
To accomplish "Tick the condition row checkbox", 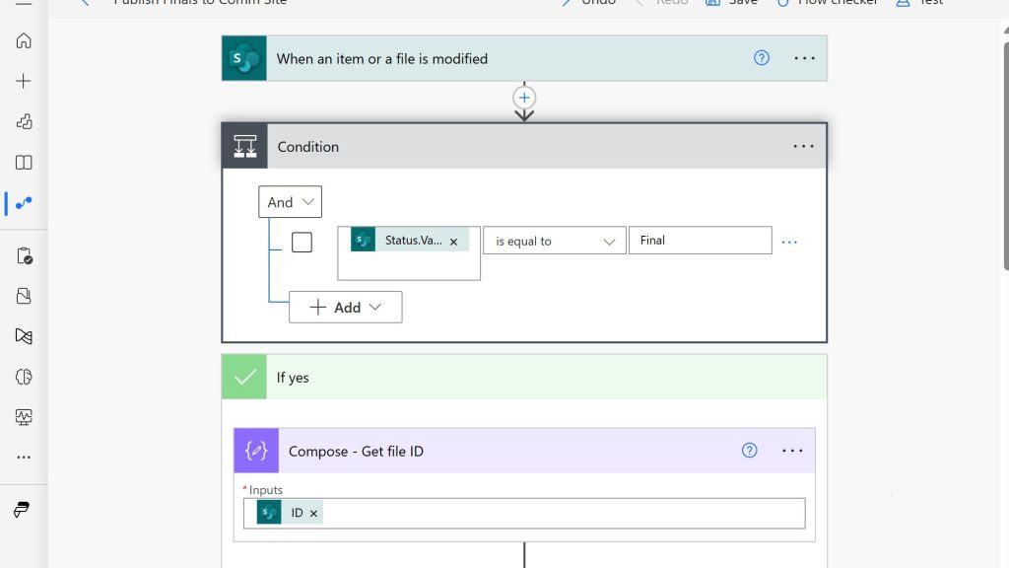I will coord(302,242).
